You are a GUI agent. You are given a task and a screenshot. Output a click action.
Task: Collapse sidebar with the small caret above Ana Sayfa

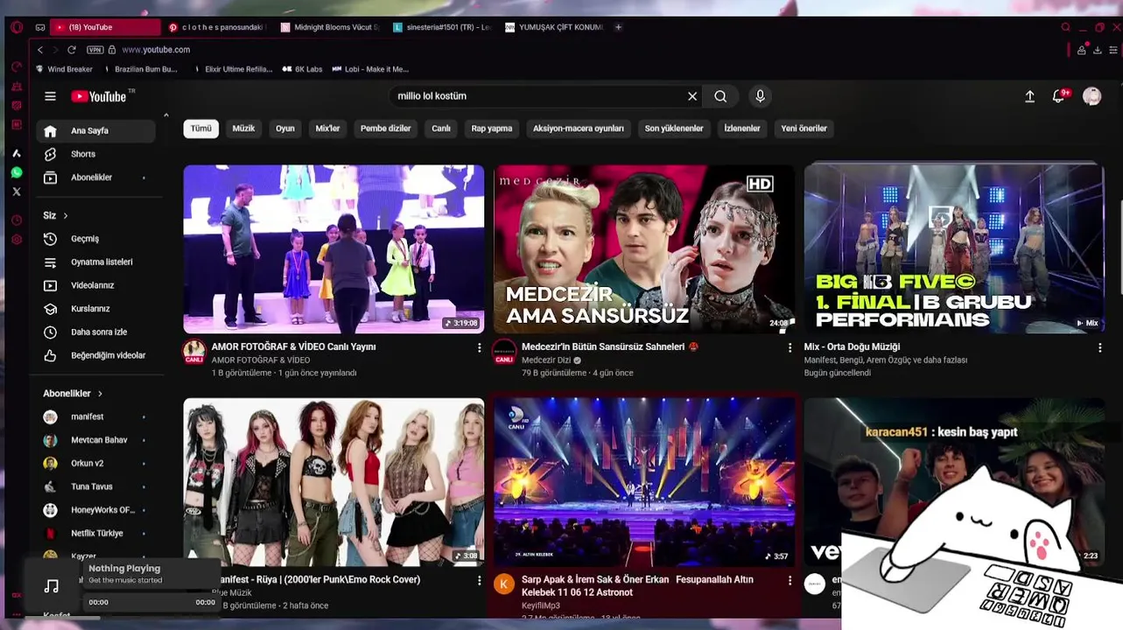point(165,115)
